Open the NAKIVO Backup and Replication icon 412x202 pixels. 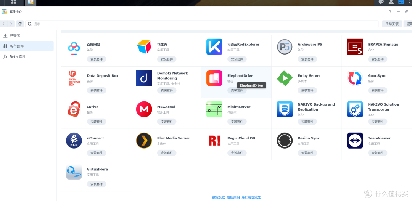pyautogui.click(x=285, y=109)
